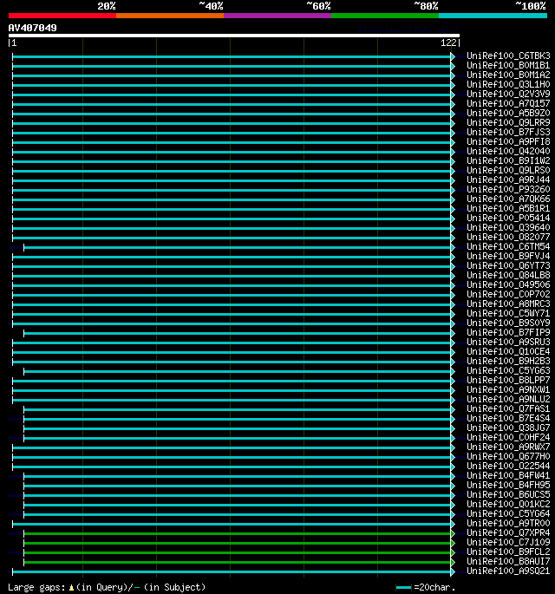Viewport: 555px width, 594px height.
Task: Select the UniRef100_B0M1A2 entry
Action: (x=508, y=75)
